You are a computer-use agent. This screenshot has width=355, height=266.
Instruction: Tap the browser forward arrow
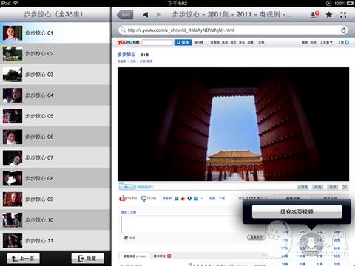click(159, 15)
